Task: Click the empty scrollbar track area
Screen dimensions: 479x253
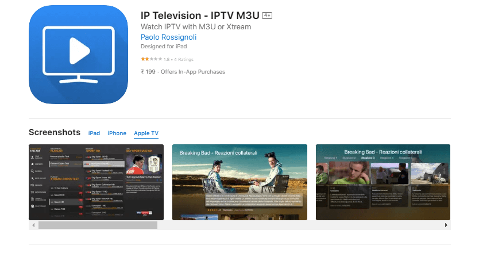Action: point(299,225)
